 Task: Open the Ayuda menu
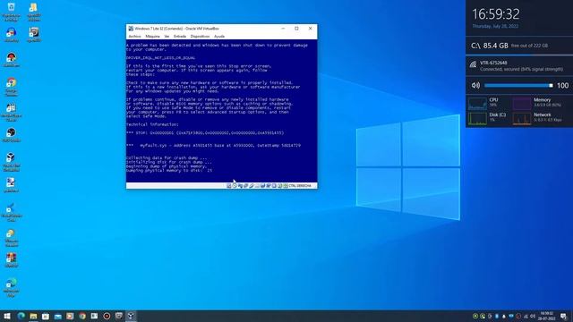pyautogui.click(x=219, y=37)
